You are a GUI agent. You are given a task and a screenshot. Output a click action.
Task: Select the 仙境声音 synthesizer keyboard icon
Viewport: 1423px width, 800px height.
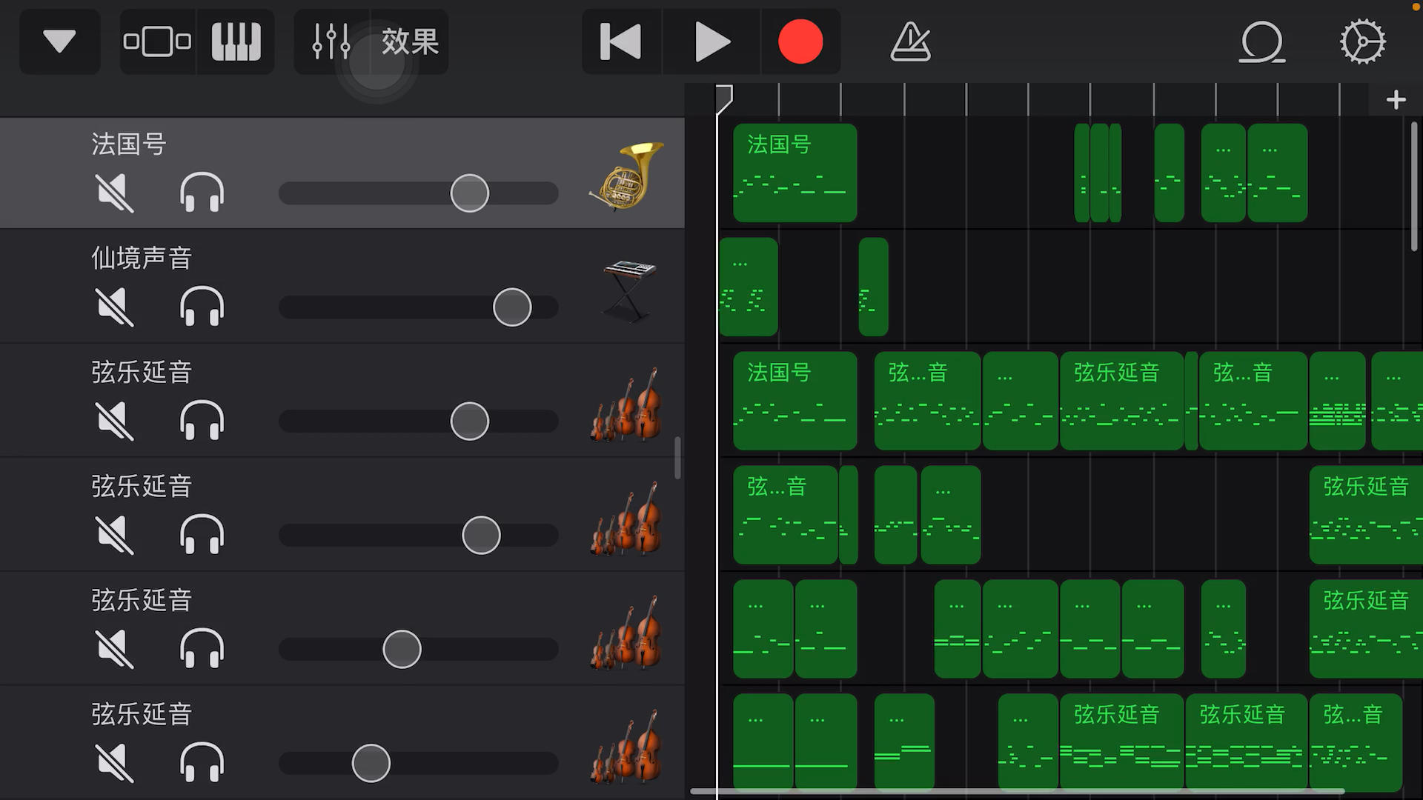[628, 290]
